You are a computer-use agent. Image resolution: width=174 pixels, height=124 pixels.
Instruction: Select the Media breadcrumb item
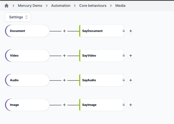(120, 6)
